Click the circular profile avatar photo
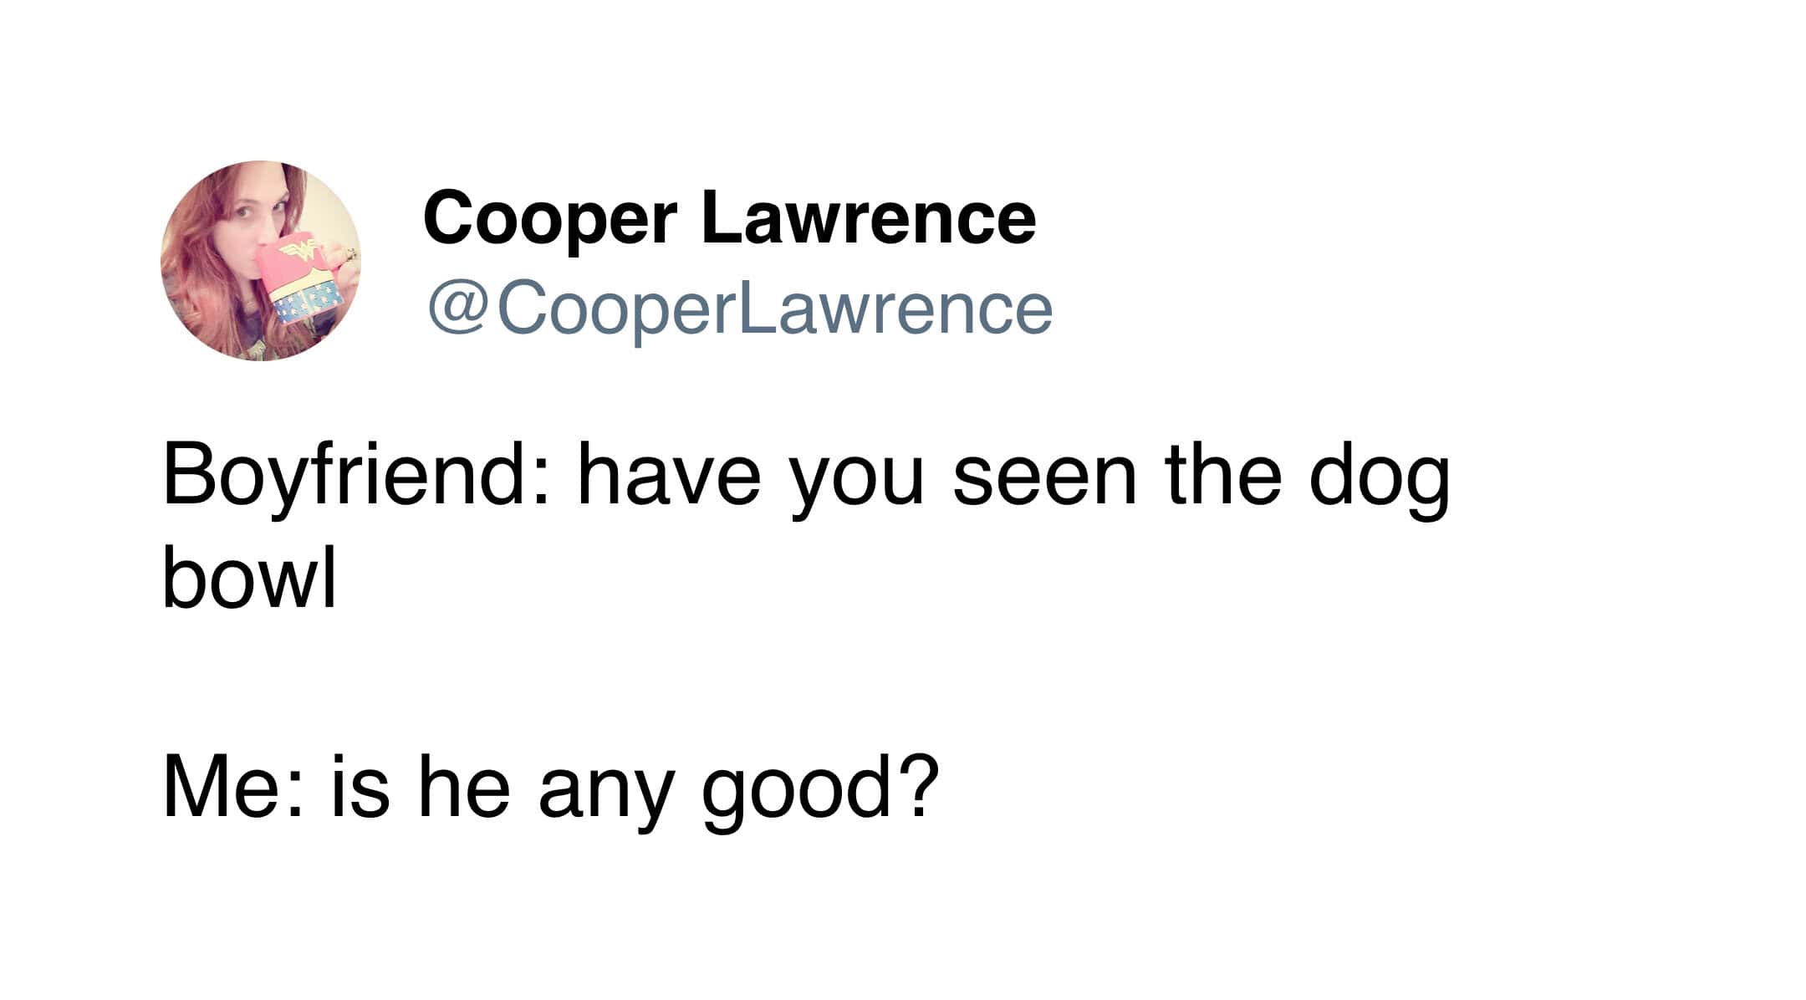 (x=260, y=260)
